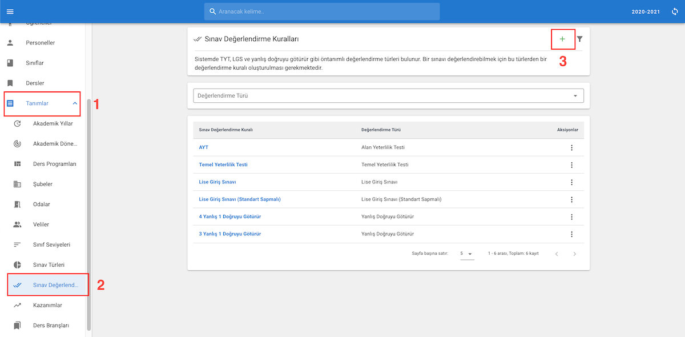Image resolution: width=685 pixels, height=337 pixels.
Task: Open actions menu for AYT row
Action: click(x=571, y=147)
